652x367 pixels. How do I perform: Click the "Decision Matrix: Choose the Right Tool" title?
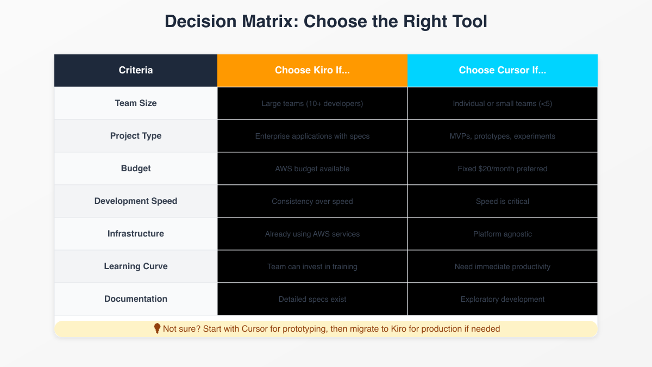point(326,22)
